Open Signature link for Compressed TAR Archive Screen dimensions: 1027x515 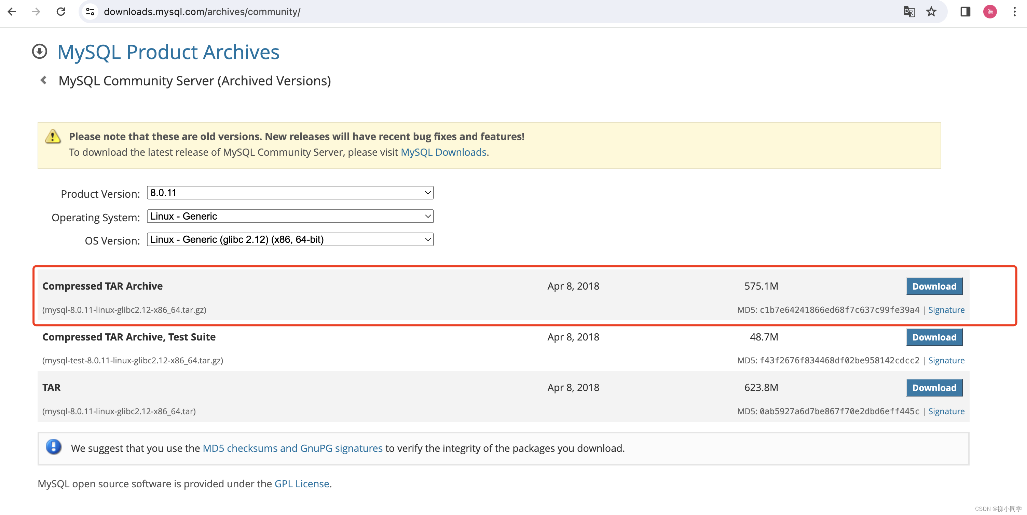946,310
